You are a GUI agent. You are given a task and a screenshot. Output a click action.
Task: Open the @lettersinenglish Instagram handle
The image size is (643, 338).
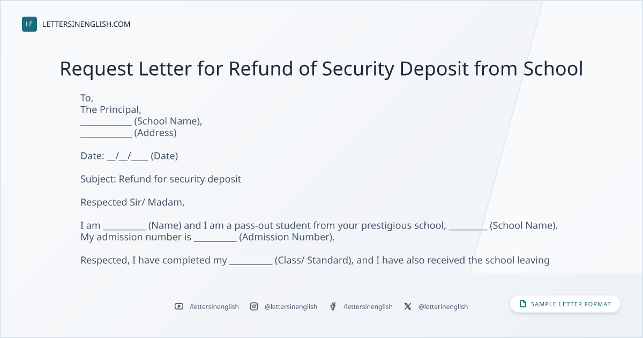(x=291, y=306)
